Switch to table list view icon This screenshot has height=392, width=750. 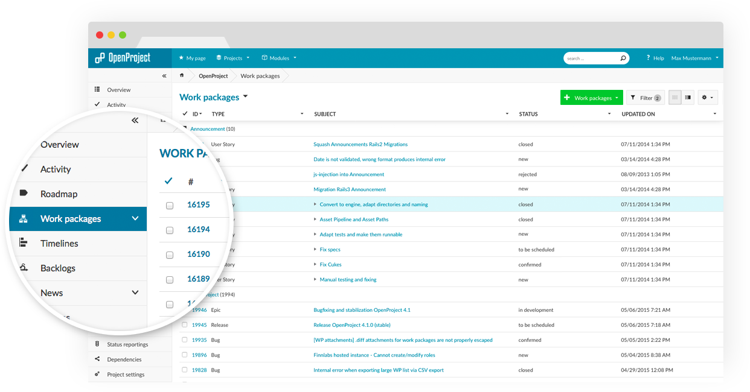(675, 98)
